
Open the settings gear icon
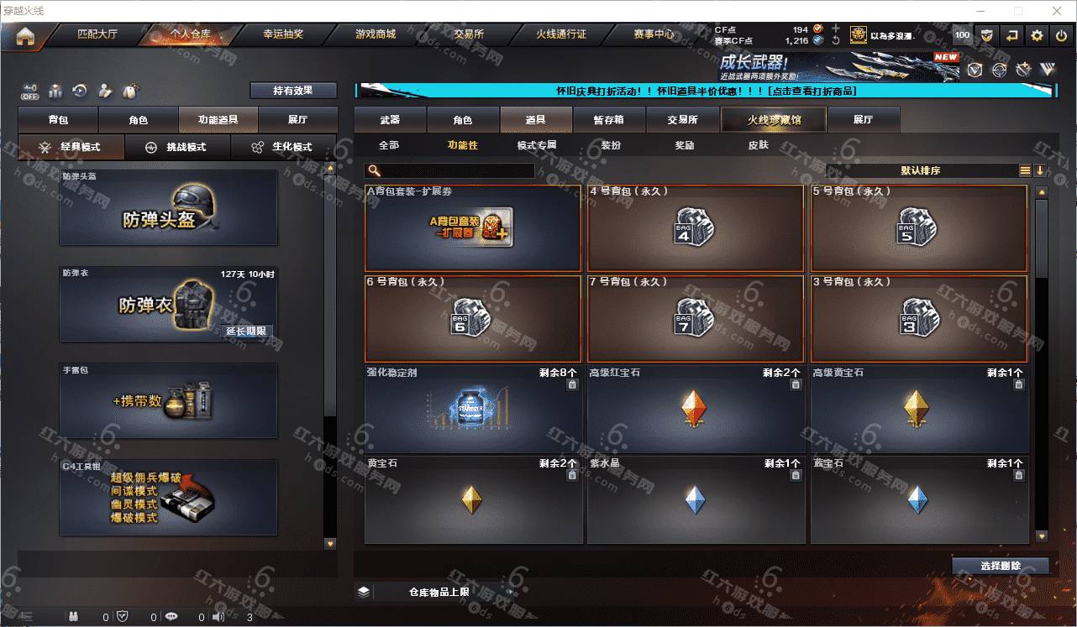pyautogui.click(x=1037, y=35)
